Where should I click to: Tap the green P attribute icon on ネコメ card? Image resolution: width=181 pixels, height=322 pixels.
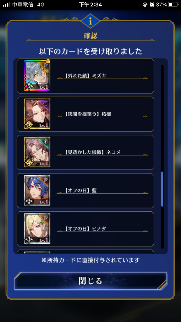(47, 141)
